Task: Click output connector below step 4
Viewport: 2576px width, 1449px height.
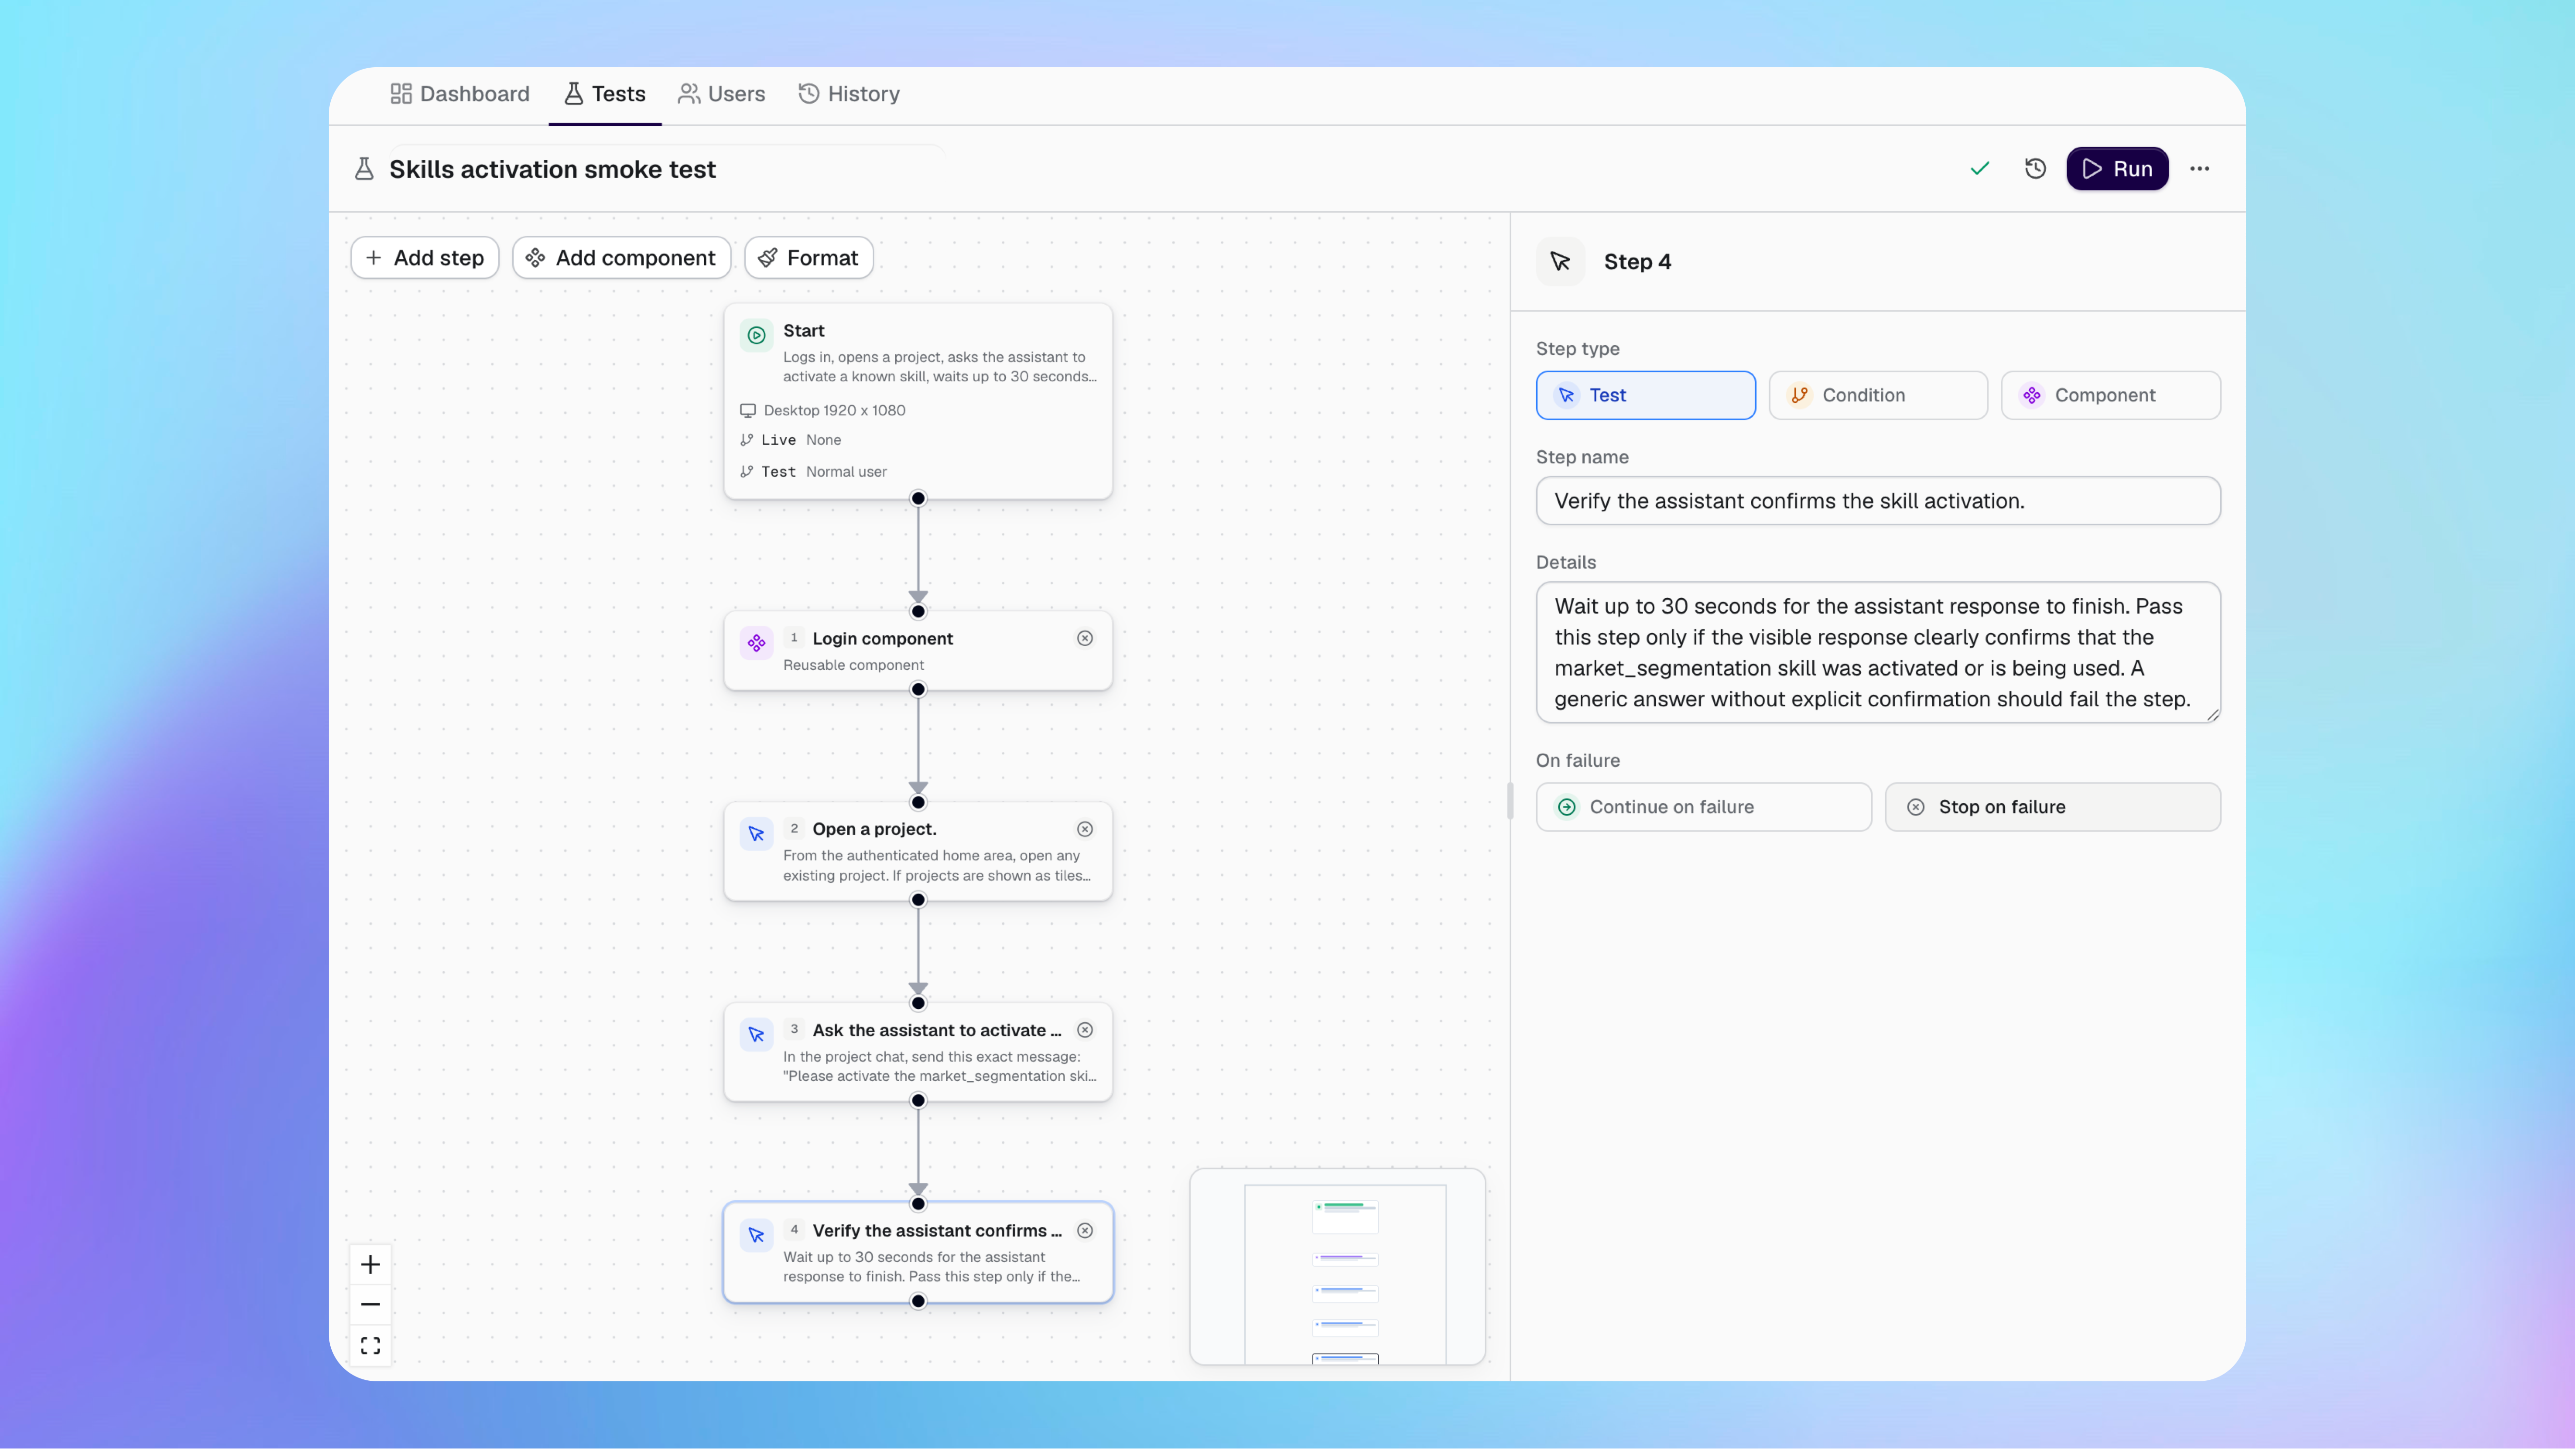Action: [x=918, y=1302]
